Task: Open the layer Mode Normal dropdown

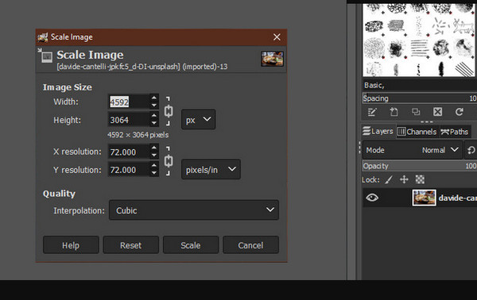Action: coord(412,150)
